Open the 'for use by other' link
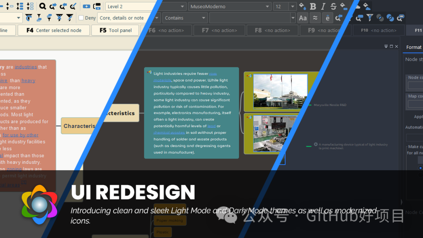 point(20,135)
